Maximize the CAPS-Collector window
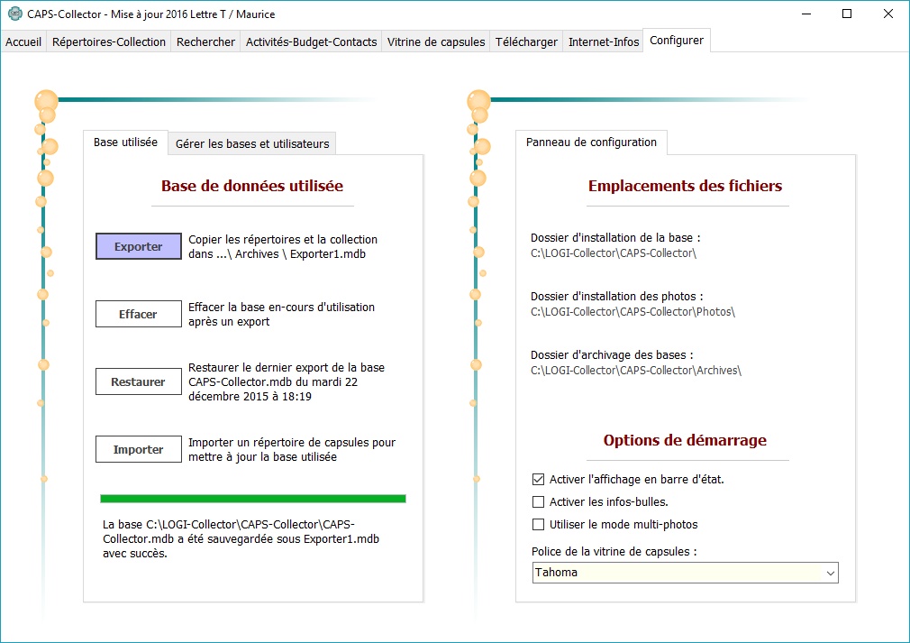 click(x=847, y=14)
